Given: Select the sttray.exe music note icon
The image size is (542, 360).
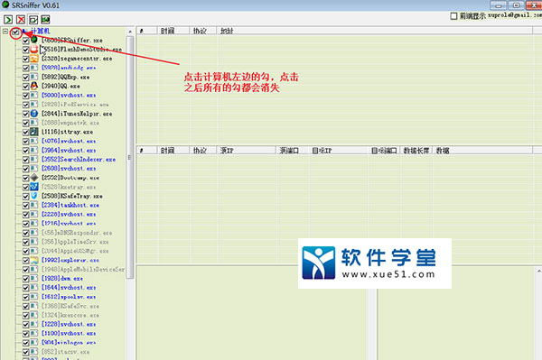Looking at the screenshot, I should 34,132.
